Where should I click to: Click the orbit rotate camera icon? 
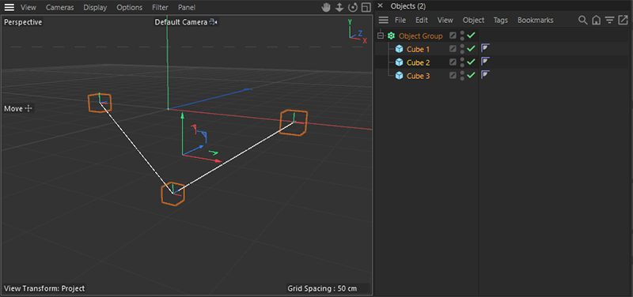click(x=353, y=8)
